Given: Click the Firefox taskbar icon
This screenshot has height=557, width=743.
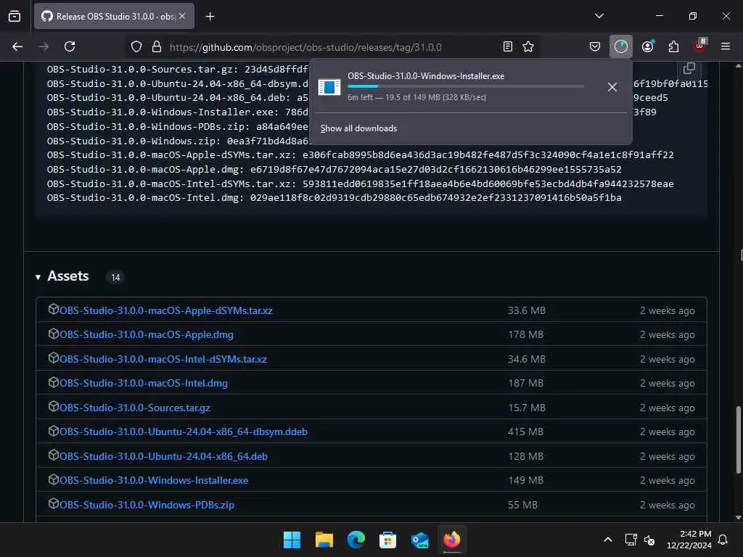Looking at the screenshot, I should tap(451, 540).
